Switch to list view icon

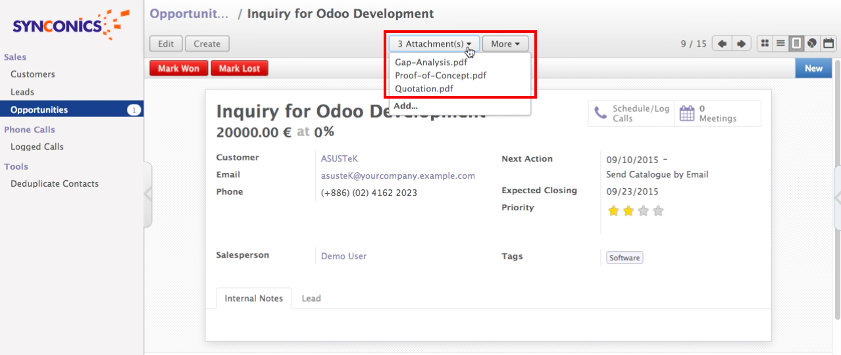780,43
